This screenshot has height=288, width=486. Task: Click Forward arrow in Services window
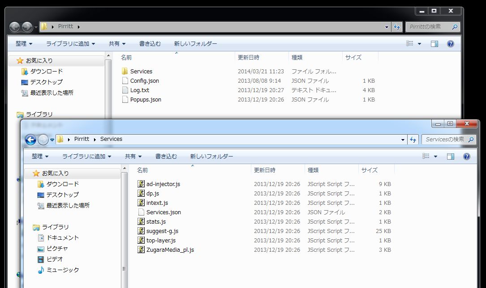click(43, 140)
